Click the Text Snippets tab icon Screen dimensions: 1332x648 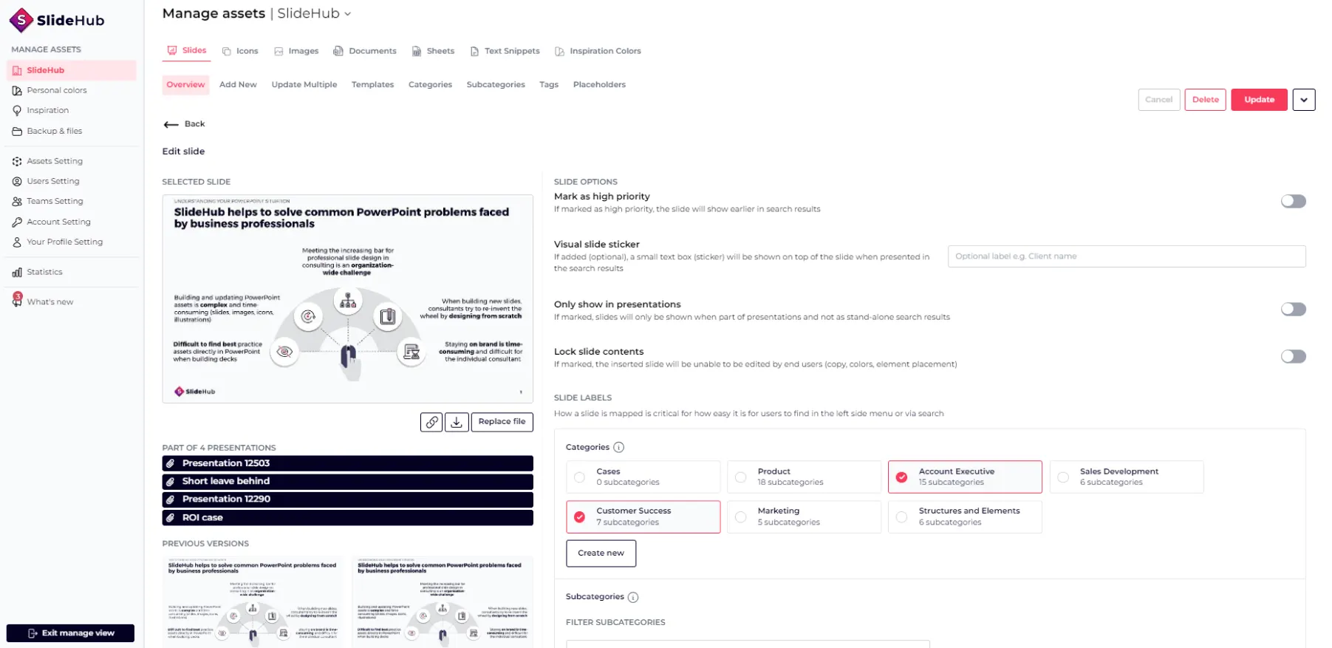click(x=474, y=52)
